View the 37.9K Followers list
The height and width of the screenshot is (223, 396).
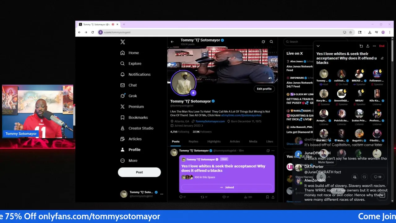[x=202, y=132]
